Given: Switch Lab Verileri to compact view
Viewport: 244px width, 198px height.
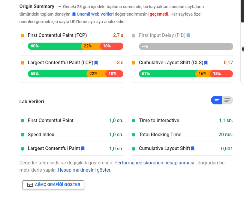Looking at the screenshot, I should 217,100.
